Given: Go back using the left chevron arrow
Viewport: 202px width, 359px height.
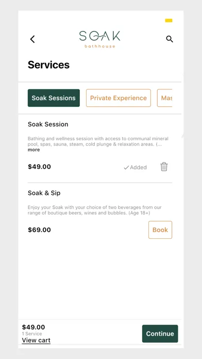Looking at the screenshot, I should [x=32, y=39].
